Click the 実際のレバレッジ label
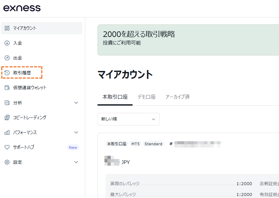This screenshot has width=279, height=198. pos(125,183)
